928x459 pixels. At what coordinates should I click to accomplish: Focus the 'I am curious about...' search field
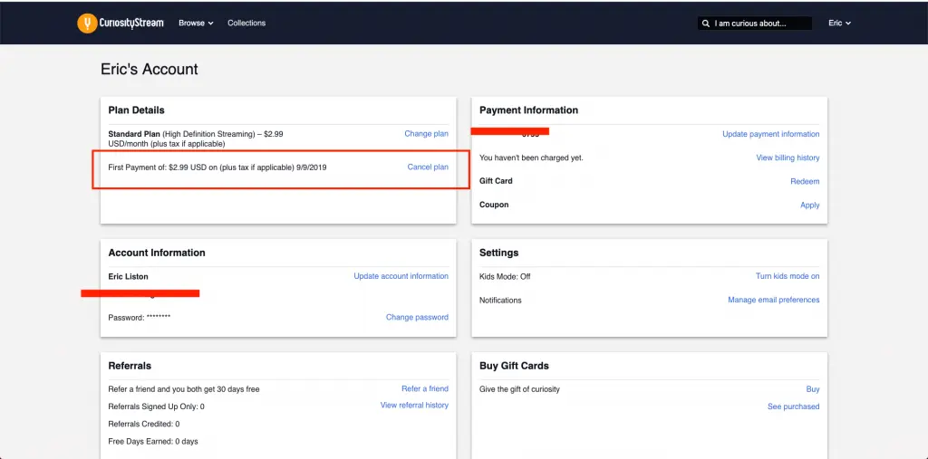[x=755, y=24]
